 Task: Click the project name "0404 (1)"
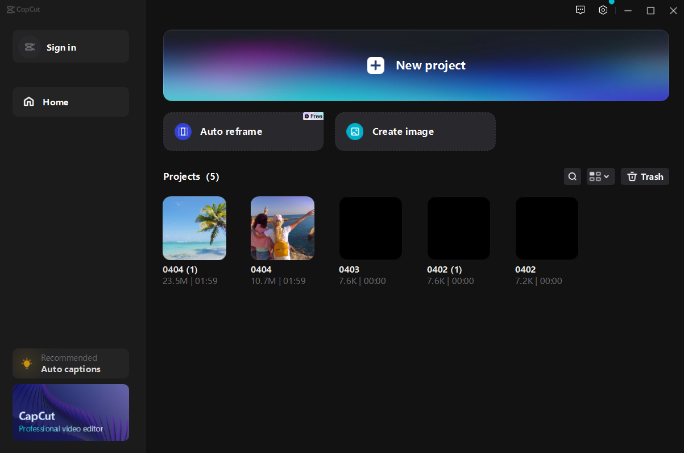click(180, 270)
